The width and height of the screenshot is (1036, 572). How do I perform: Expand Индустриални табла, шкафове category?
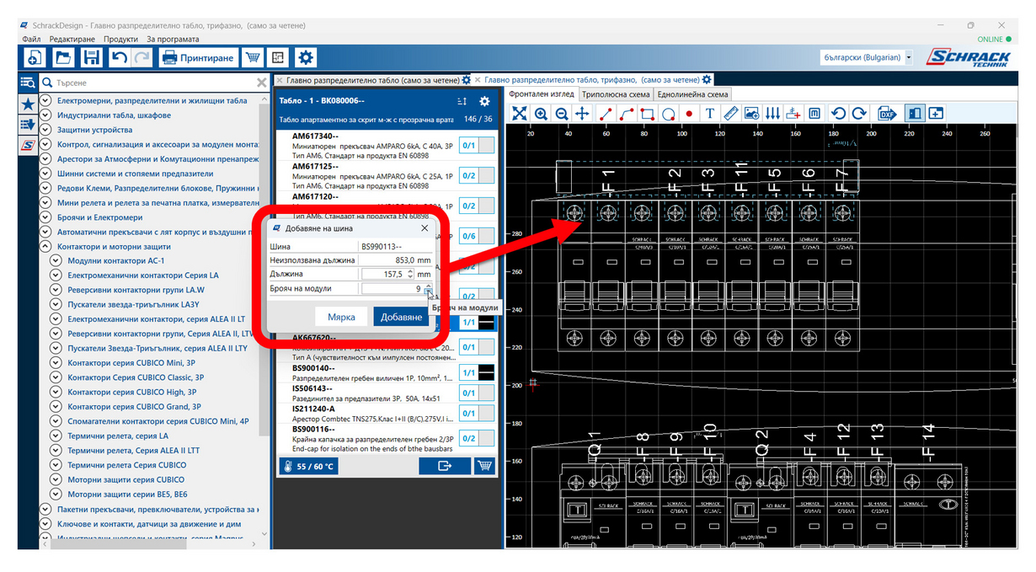[x=45, y=115]
